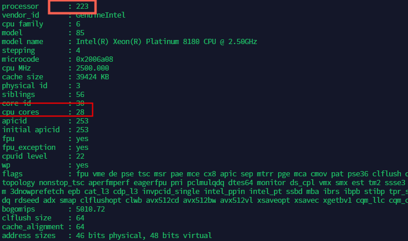This screenshot has height=241, width=408.
Task: Click the microcode value 0x2006a08
Action: point(95,59)
